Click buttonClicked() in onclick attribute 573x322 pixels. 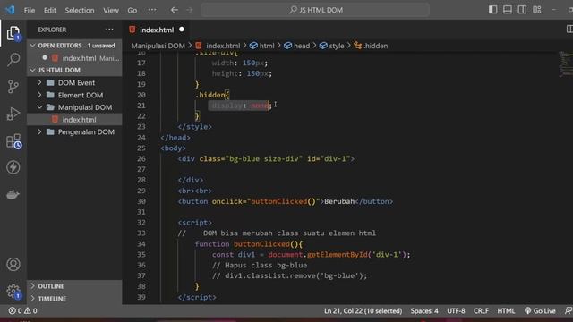coord(283,201)
